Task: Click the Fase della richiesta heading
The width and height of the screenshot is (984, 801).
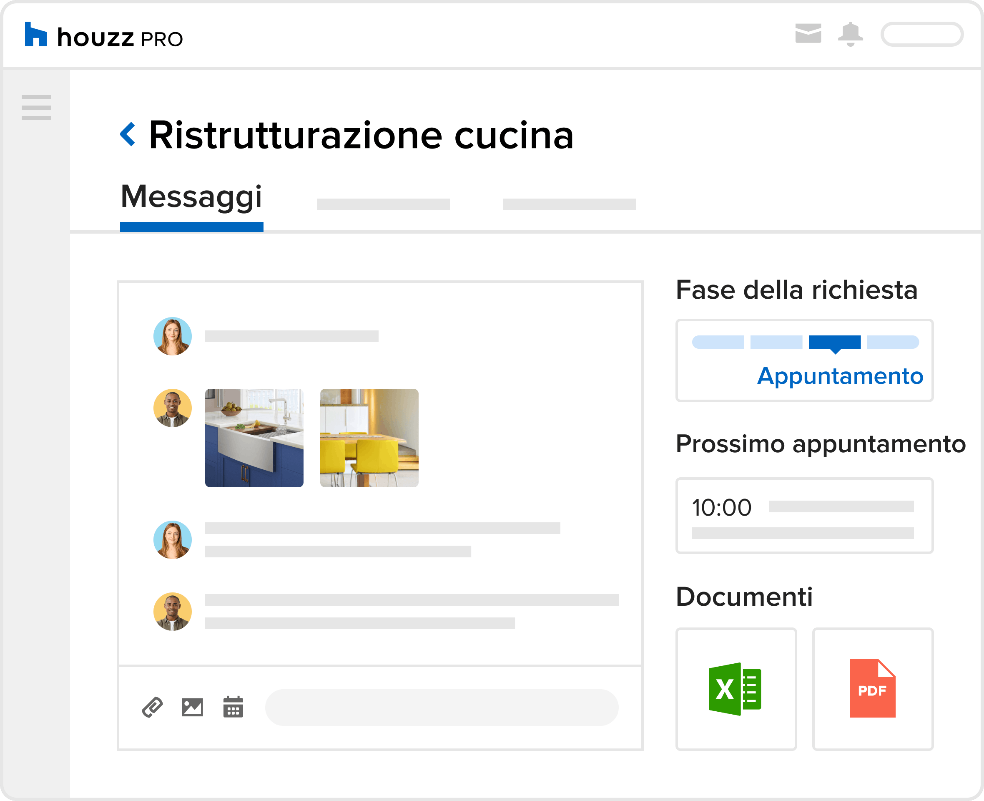Action: (x=797, y=290)
